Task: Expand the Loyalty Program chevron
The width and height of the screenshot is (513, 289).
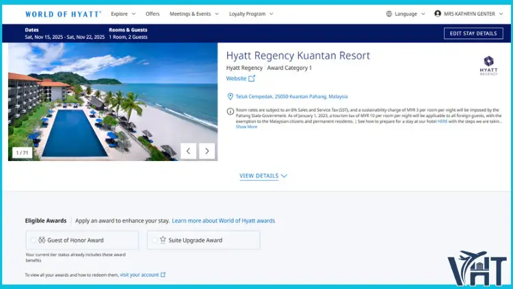Action: (x=272, y=14)
